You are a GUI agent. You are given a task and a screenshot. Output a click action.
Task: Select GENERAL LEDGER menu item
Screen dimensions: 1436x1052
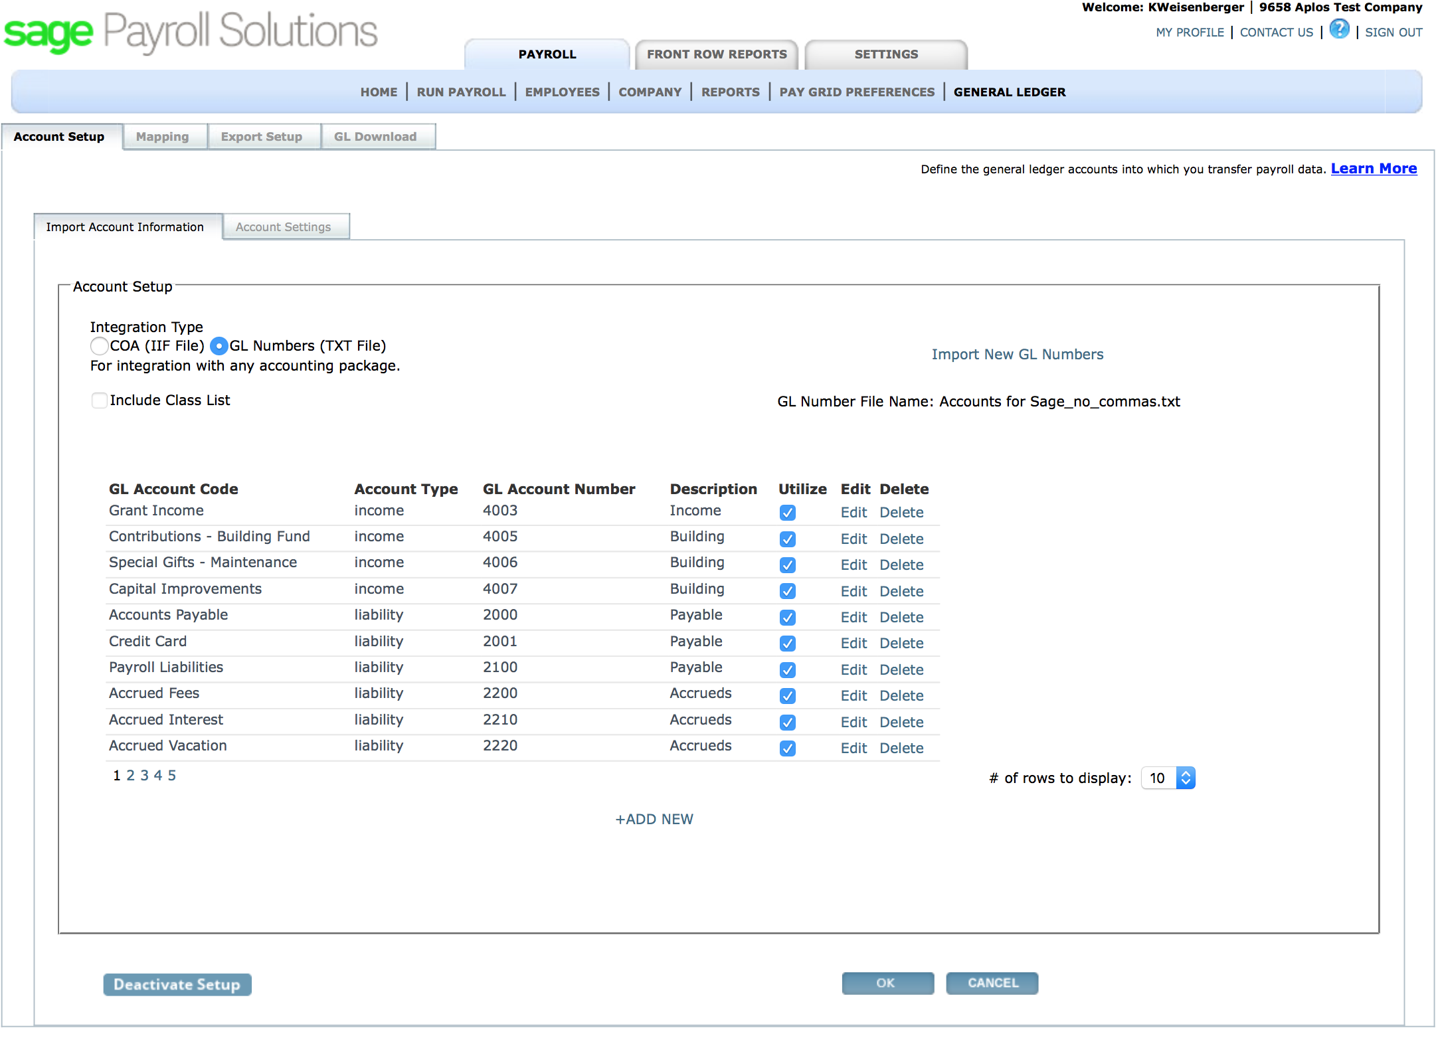pyautogui.click(x=1010, y=92)
